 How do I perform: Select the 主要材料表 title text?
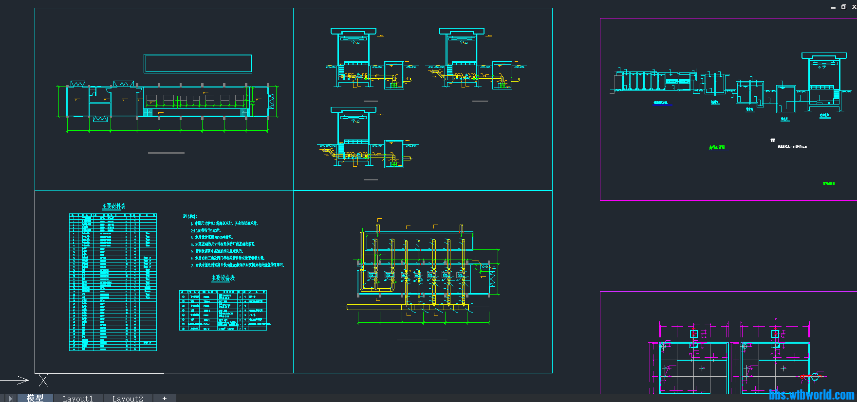coord(113,206)
